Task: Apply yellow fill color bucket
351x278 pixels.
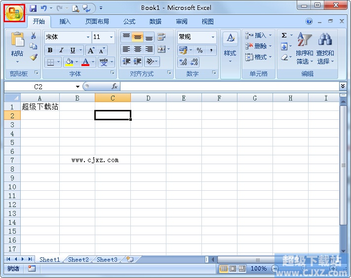Action: pyautogui.click(x=69, y=62)
